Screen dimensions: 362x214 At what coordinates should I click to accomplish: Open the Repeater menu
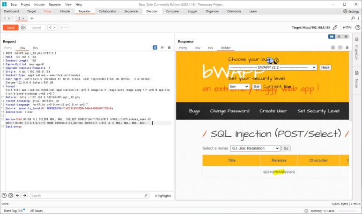[x=55, y=4]
